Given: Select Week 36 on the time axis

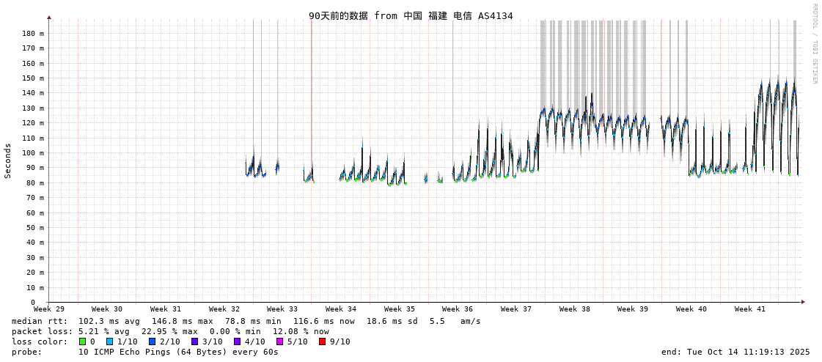Looking at the screenshot, I should 458,309.
